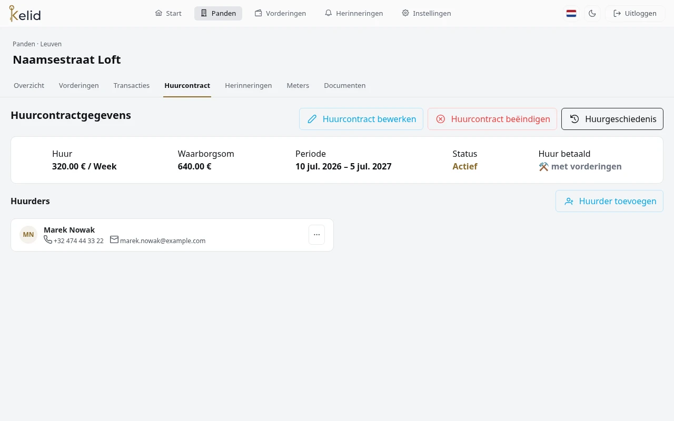Switch to the Herinneringen property tab

click(x=249, y=85)
